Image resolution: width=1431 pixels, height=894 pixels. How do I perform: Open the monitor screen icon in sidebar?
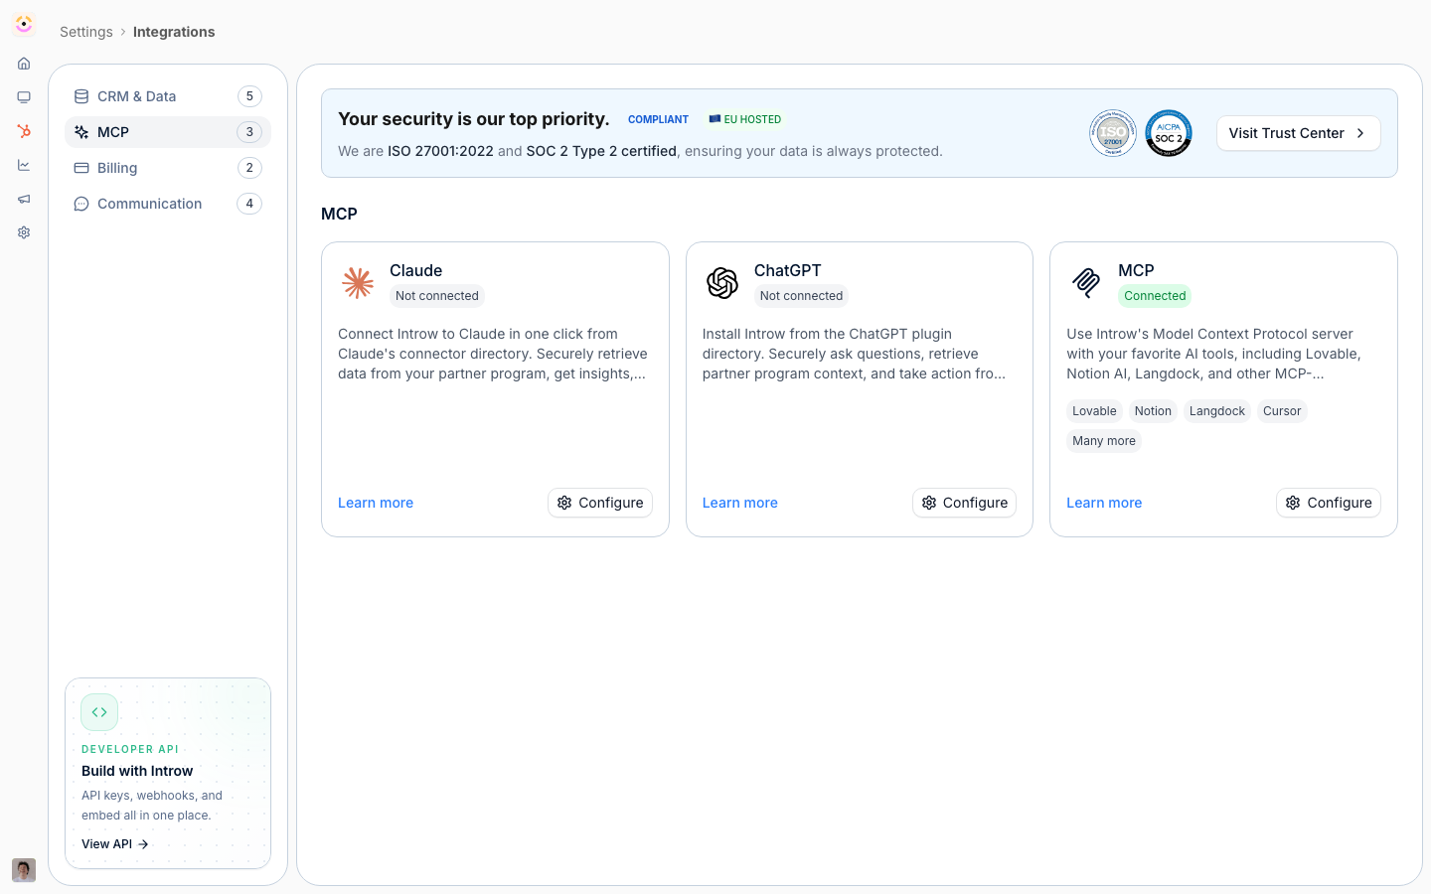24,97
